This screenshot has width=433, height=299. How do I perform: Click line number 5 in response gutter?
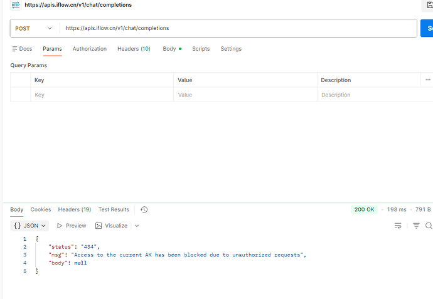[x=25, y=271]
